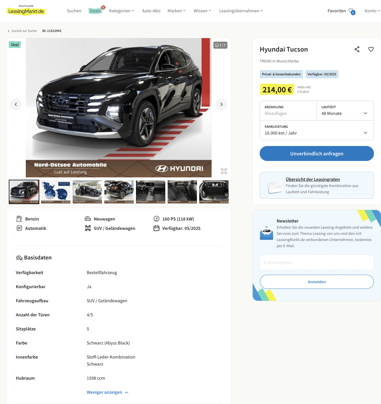Open the Deals menu item
Screen dimensions: 381x404
click(95, 11)
